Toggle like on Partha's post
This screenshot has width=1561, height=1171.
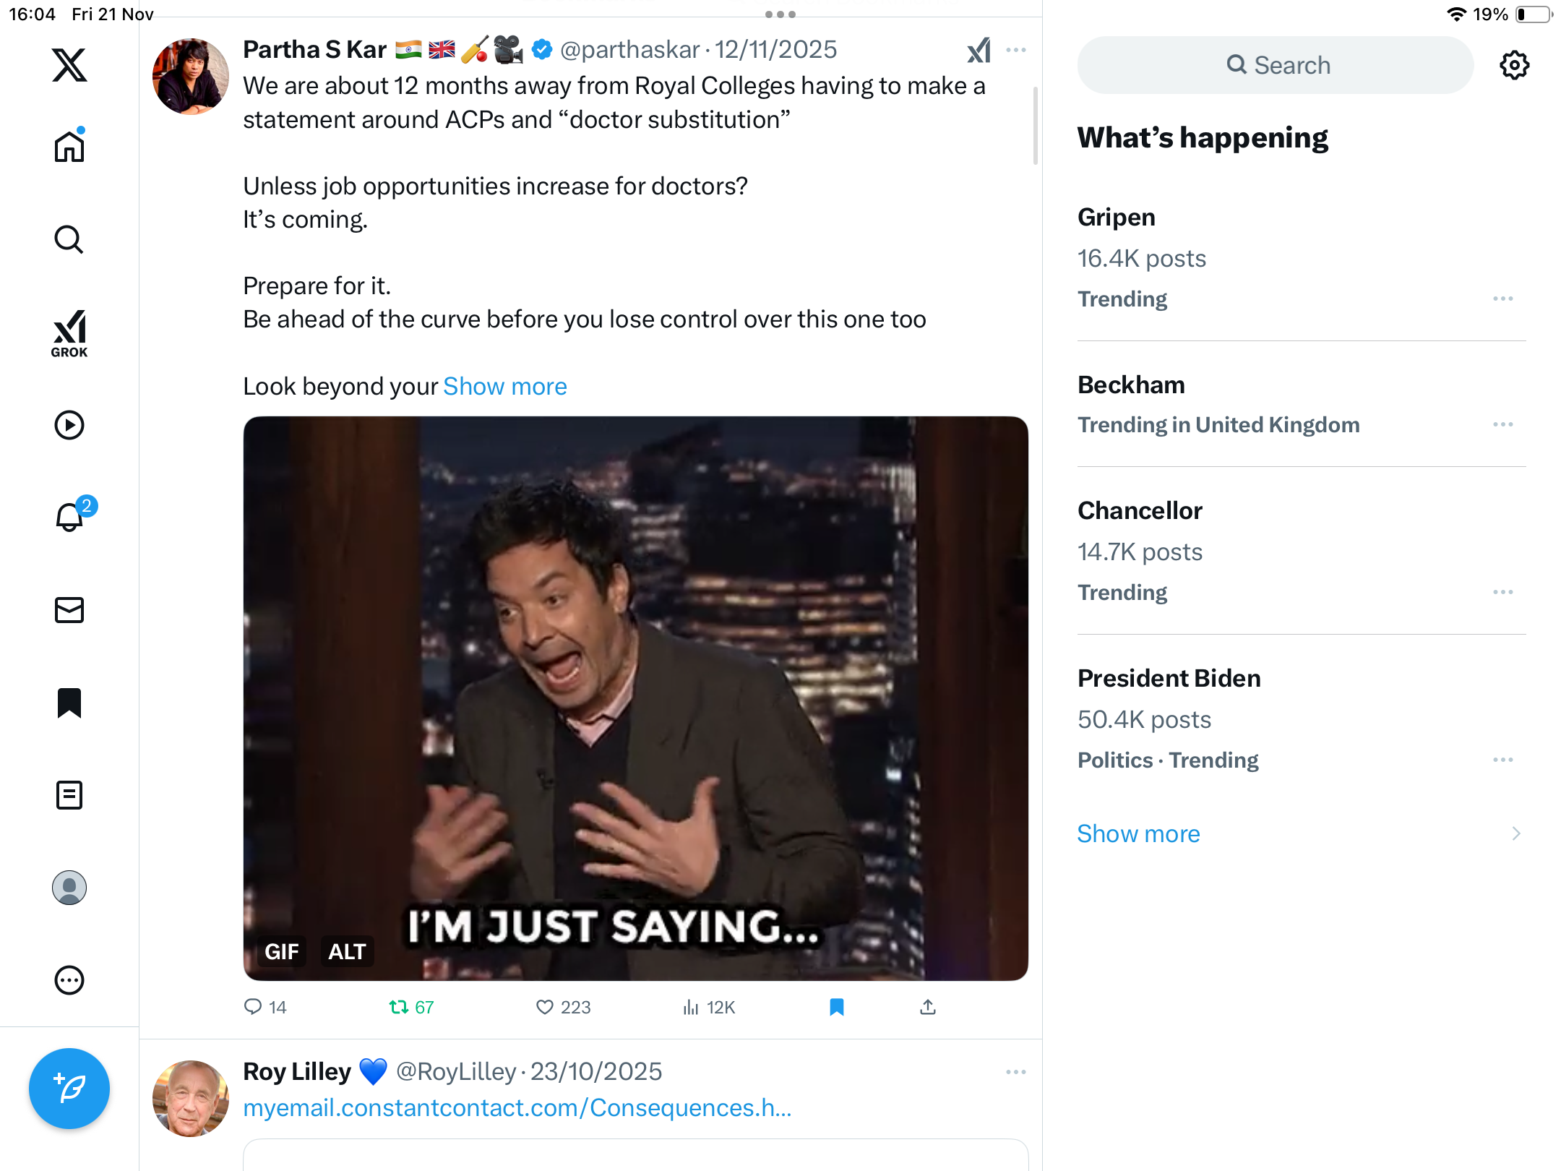point(545,1007)
